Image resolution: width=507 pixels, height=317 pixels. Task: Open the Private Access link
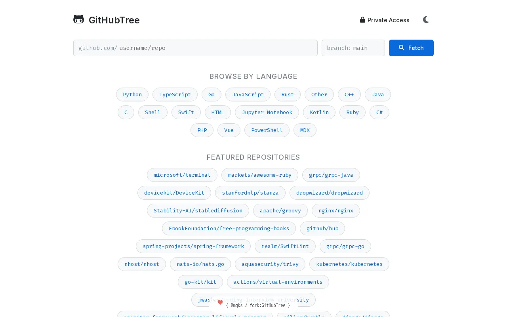point(385,20)
